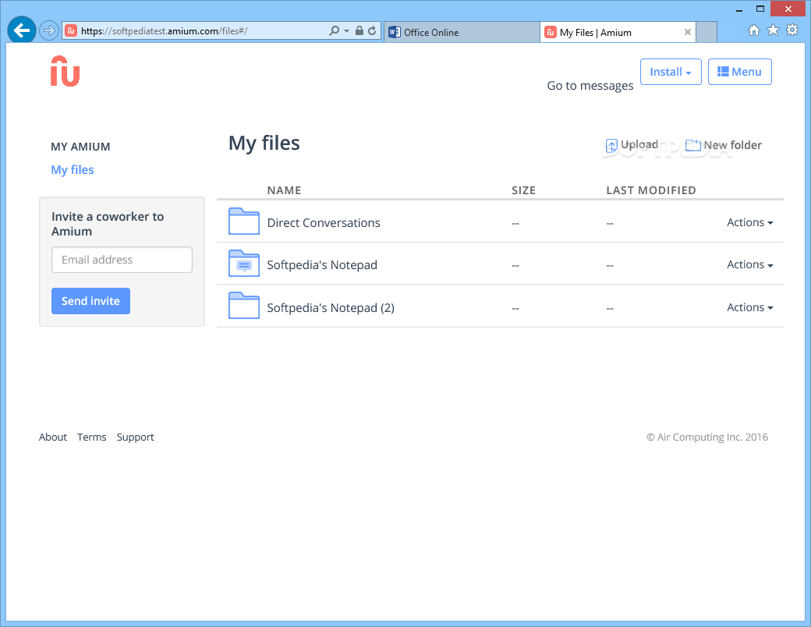Open address bar autocomplete dropdown arrow
This screenshot has height=627, width=811.
pos(346,31)
